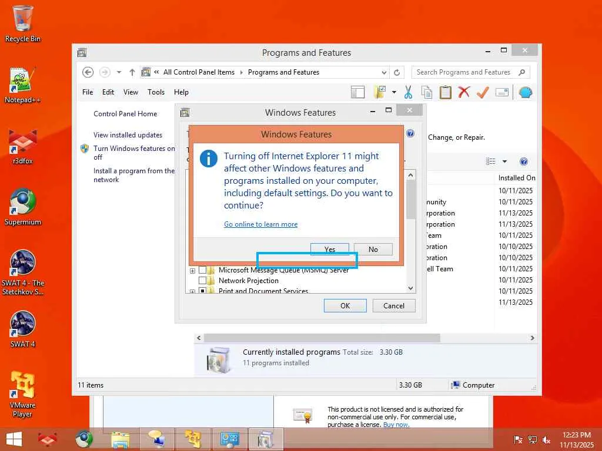Expand the address bar history dropdown
Screen dimensions: 602x451
(x=384, y=72)
